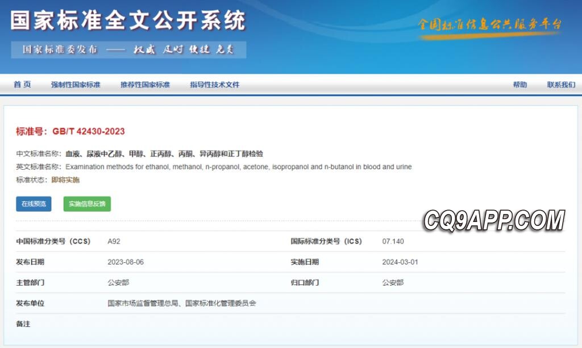Click the English name 'Examination methods for ethanol' text
The image size is (582, 348).
(x=239, y=167)
